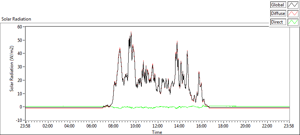The image size is (300, 135).
Task: Click the Time axis label
Action: coord(157,132)
